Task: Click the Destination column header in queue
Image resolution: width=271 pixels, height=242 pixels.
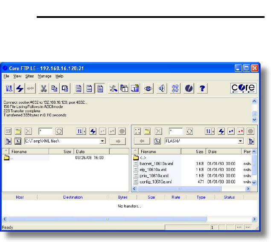Action: [73, 197]
